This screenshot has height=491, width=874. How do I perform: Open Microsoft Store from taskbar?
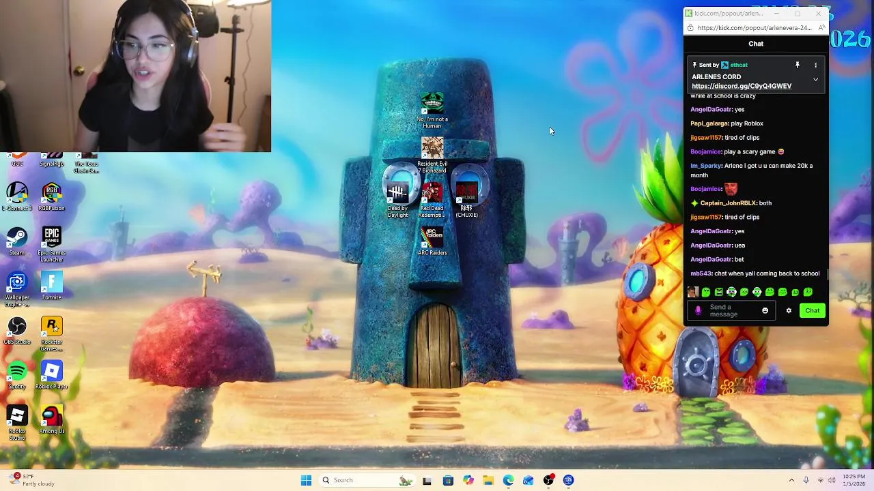pyautogui.click(x=448, y=480)
